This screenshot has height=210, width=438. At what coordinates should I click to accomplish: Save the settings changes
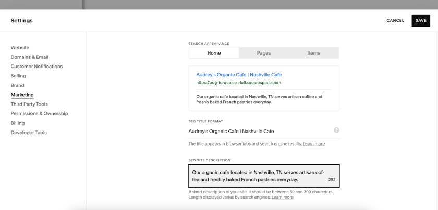pos(421,21)
